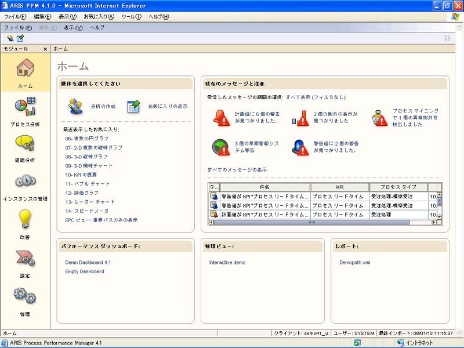The image size is (464, 348).
Task: Click the イントラネット zone status icon
Action: pos(401,343)
